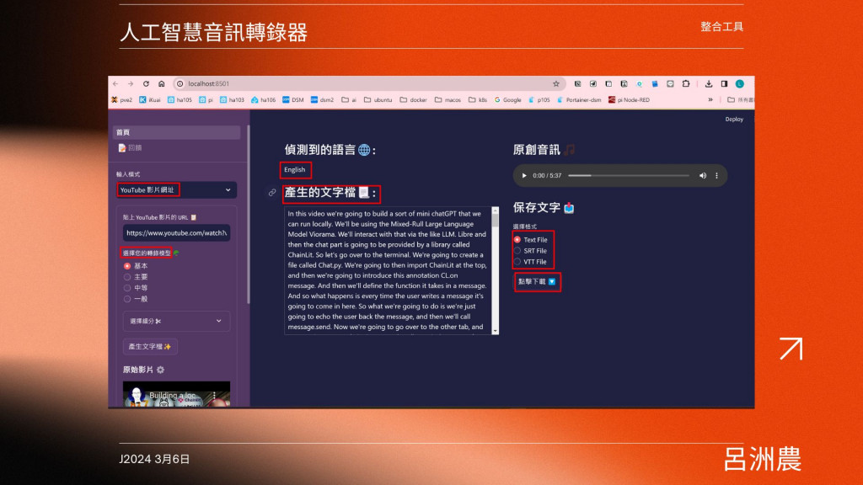The height and width of the screenshot is (485, 863).
Task: Choose VTT File save format
Action: point(517,262)
